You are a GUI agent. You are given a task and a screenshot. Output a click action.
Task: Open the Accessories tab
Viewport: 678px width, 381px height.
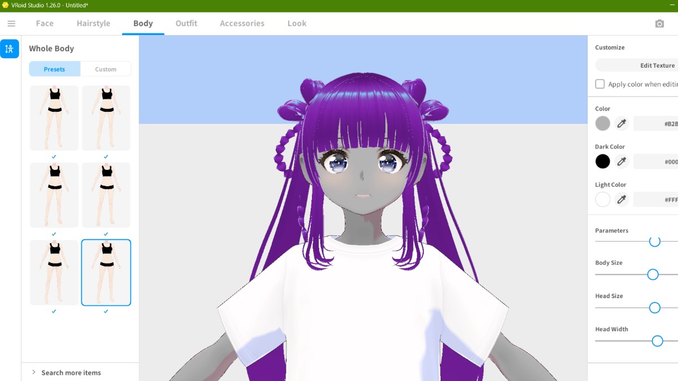tap(242, 24)
